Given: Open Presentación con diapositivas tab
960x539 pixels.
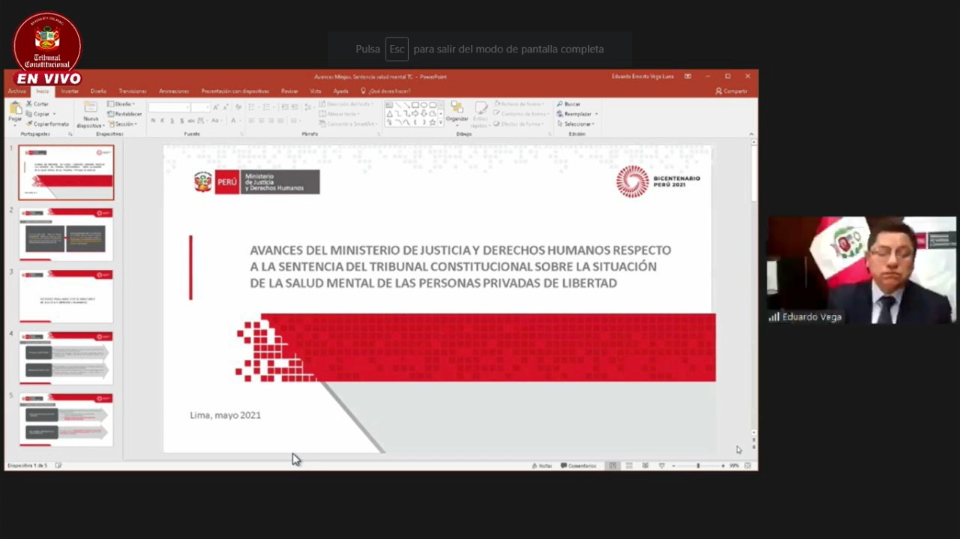Looking at the screenshot, I should (x=235, y=91).
